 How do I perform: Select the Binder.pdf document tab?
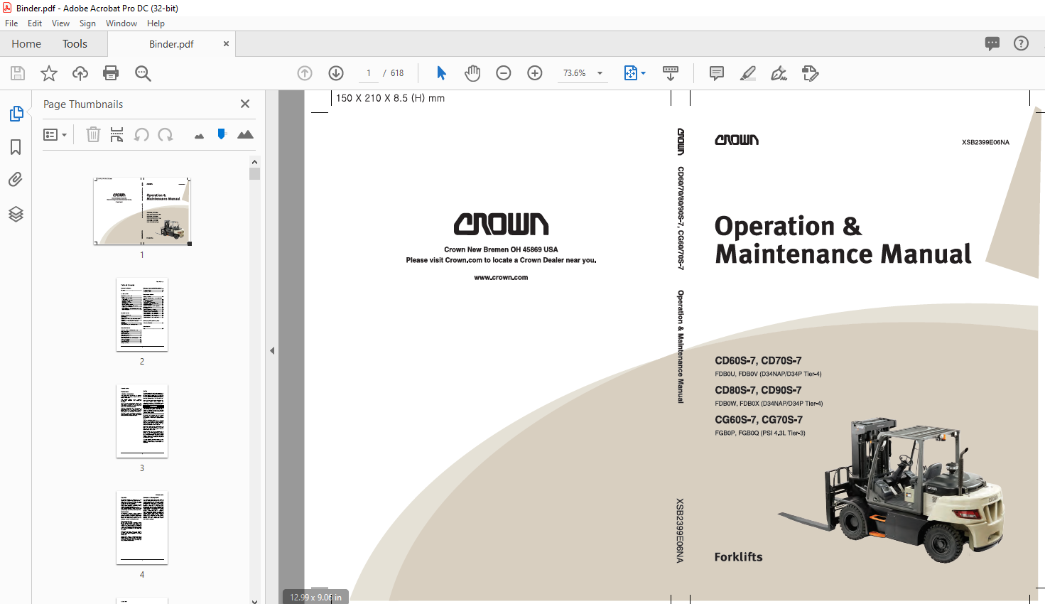click(171, 44)
